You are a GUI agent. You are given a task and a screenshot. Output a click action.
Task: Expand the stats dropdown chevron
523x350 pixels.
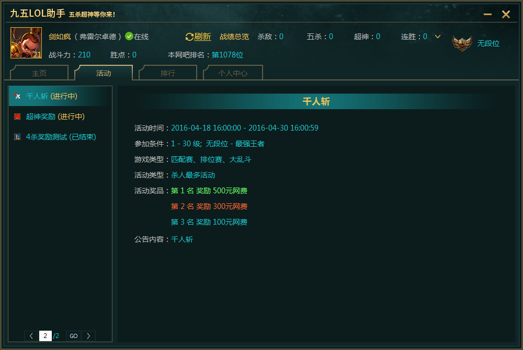(x=438, y=37)
